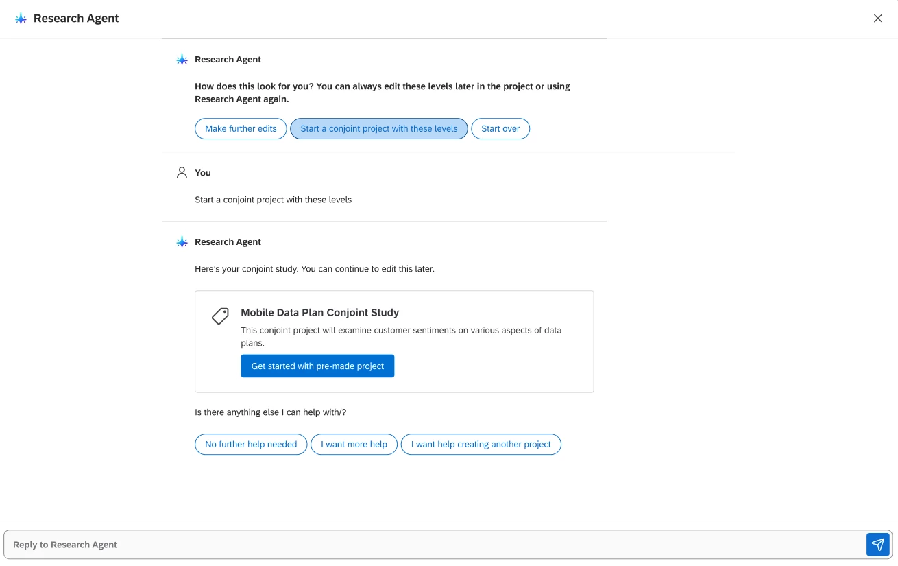The height and width of the screenshot is (566, 898).
Task: Pick 'I want help creating another project'
Action: tap(481, 445)
